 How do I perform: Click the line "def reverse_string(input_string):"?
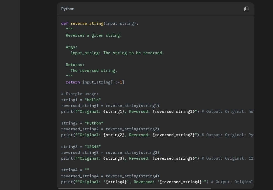pyautogui.click(x=100, y=24)
